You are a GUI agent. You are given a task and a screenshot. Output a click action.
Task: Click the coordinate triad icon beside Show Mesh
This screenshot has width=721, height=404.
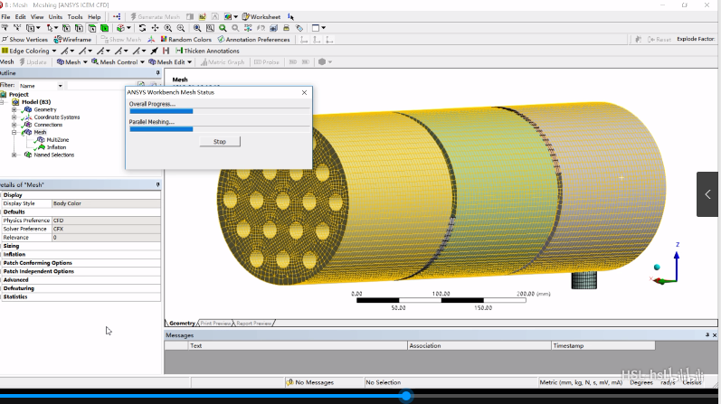[151, 40]
